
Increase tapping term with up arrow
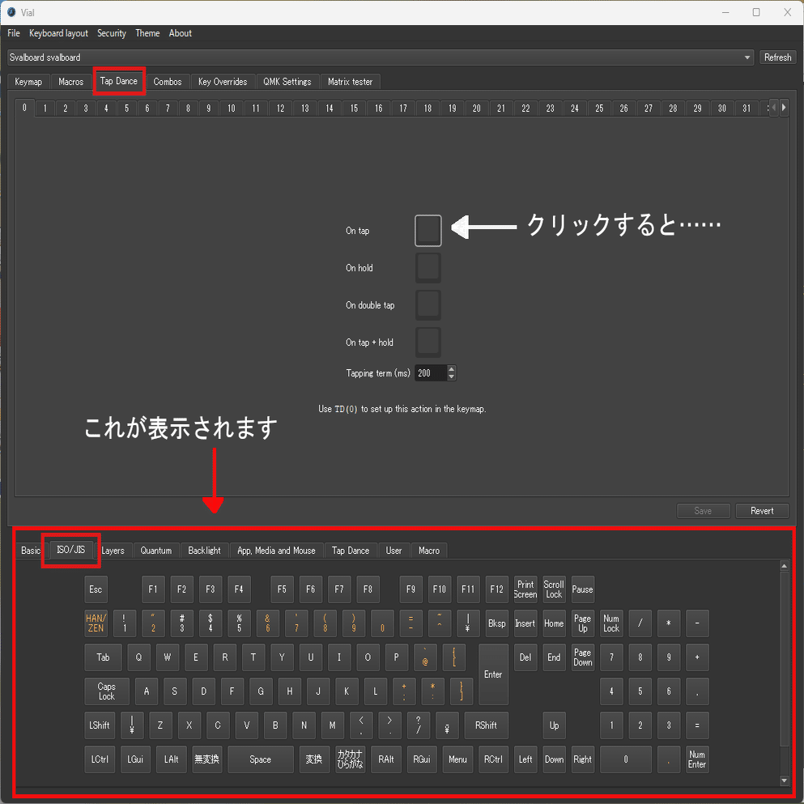pos(451,369)
